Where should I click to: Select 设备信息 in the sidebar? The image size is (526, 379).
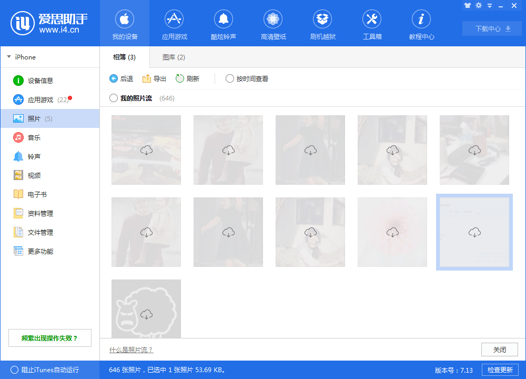point(50,81)
